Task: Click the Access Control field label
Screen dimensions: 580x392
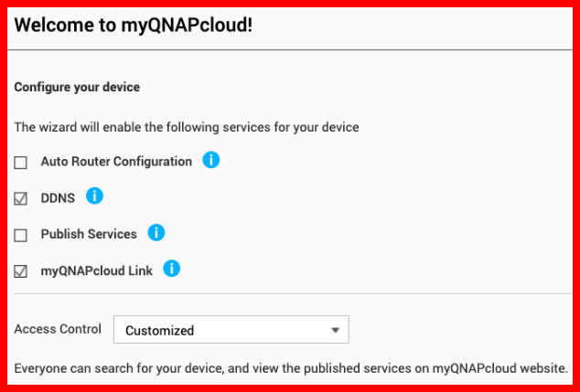Action: (58, 329)
